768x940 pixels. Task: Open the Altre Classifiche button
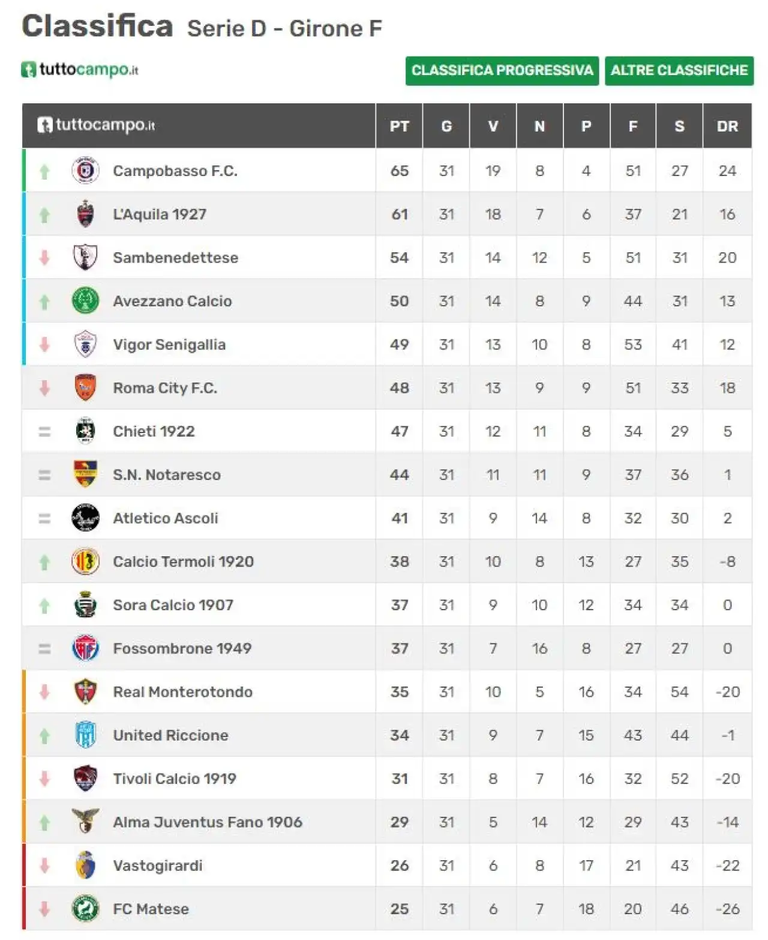click(679, 71)
